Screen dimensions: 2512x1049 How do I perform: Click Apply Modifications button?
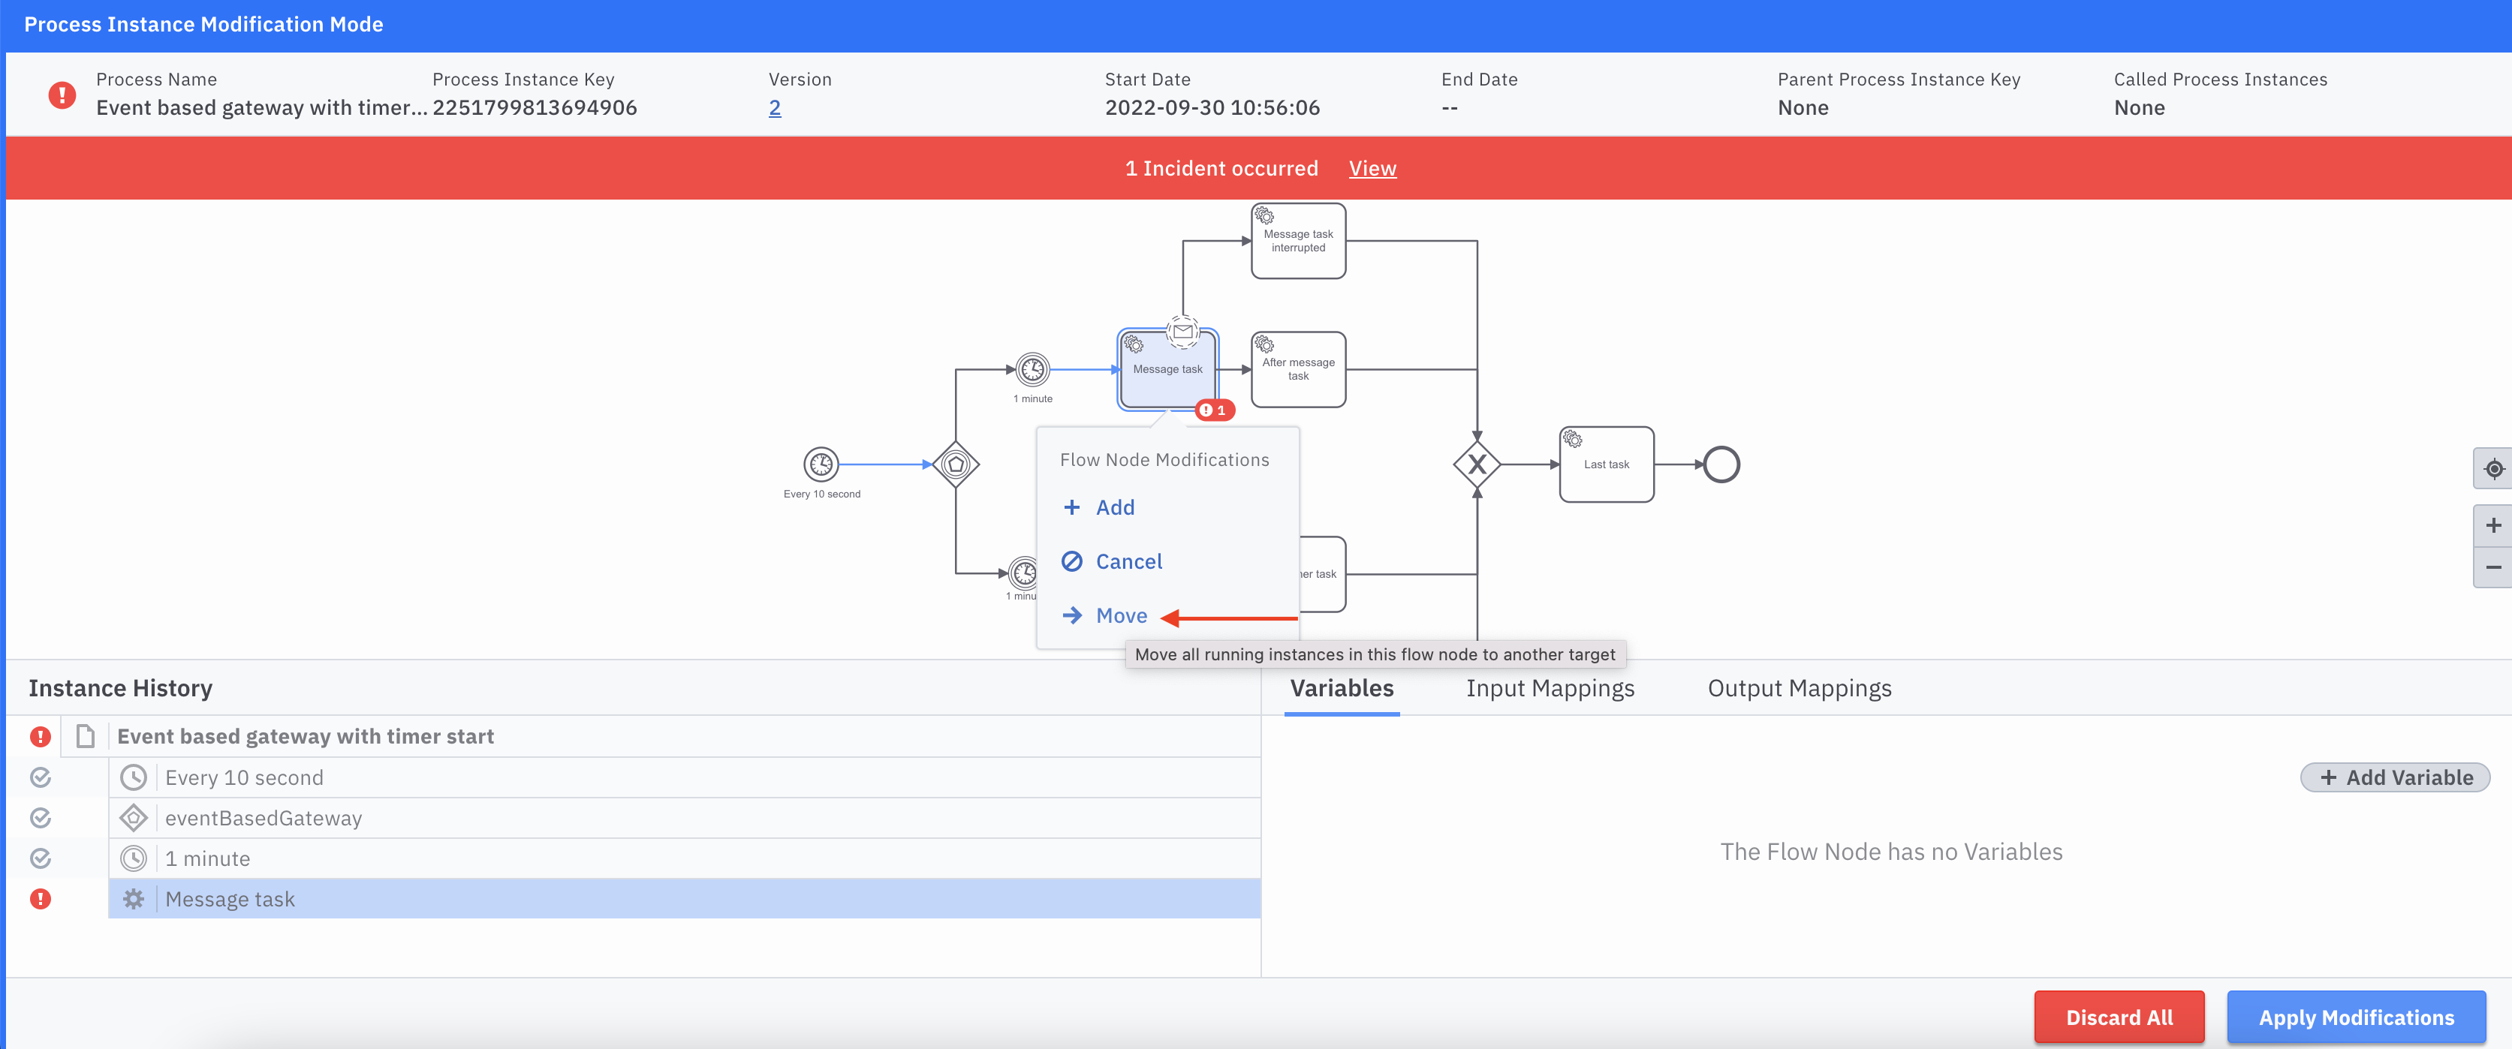(2355, 1017)
